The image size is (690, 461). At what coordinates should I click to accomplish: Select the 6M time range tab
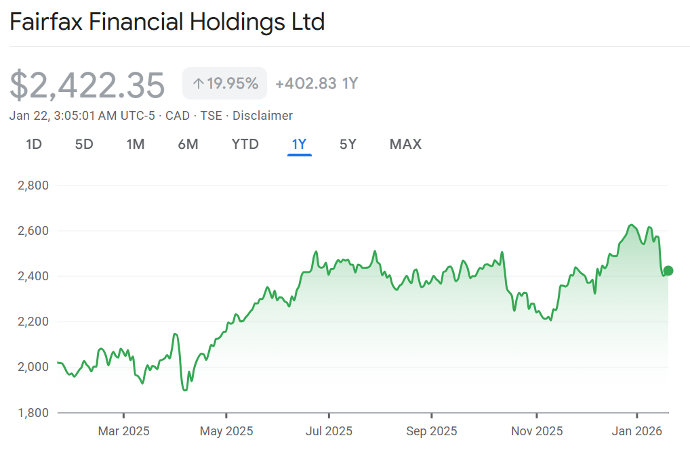(x=188, y=144)
